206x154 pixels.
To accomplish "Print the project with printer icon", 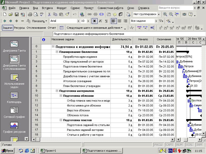I will coord(30,14).
